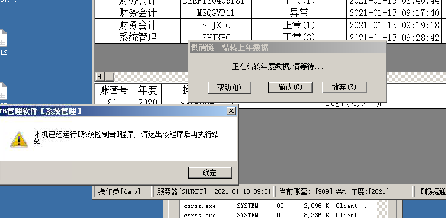Close the T6管理软件 warning dialog
446x218 pixels.
[x=231, y=111]
